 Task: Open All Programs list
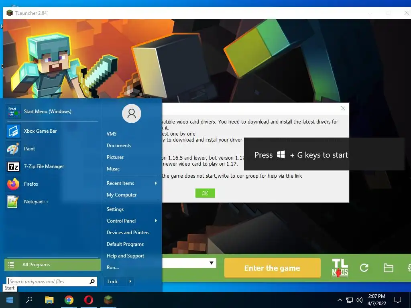[53, 265]
